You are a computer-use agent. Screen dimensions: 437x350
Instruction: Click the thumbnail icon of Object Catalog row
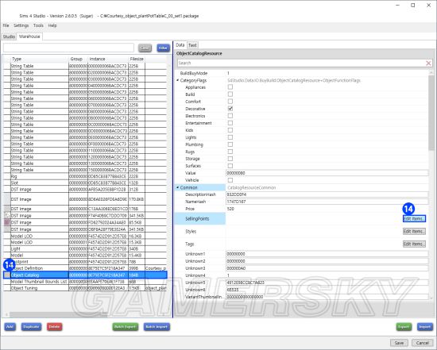(7, 275)
